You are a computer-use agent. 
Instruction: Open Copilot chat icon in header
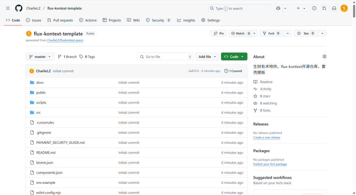coord(278,8)
